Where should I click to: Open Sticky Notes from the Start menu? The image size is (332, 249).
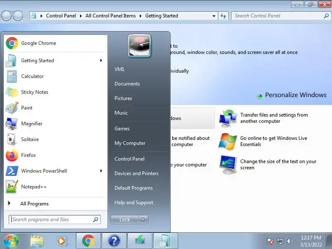[x=55, y=92]
